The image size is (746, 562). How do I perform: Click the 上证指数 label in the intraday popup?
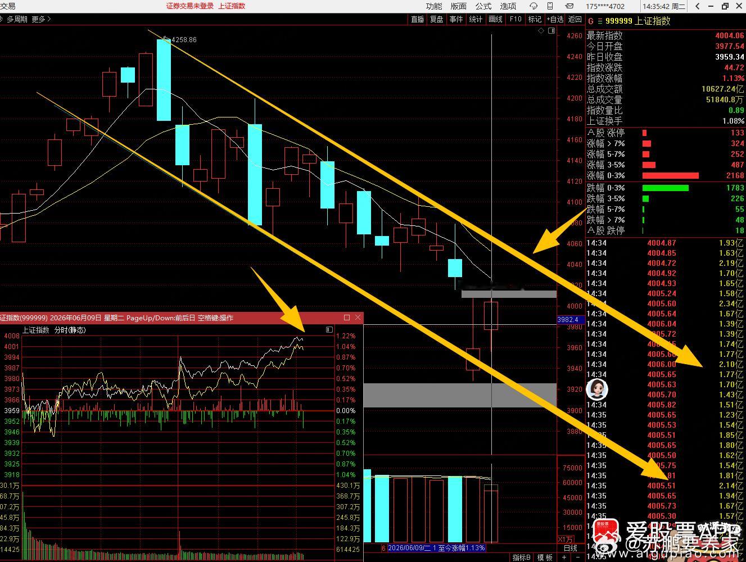36,330
